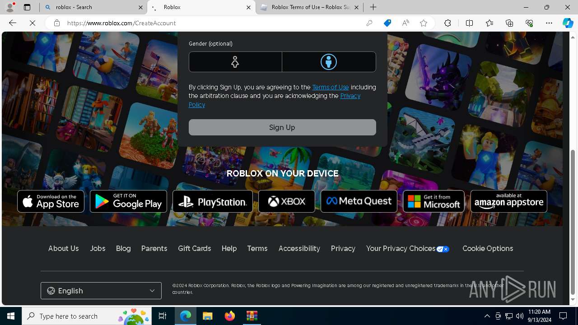
Task: Open the Extensions puzzle icon
Action: click(447, 23)
